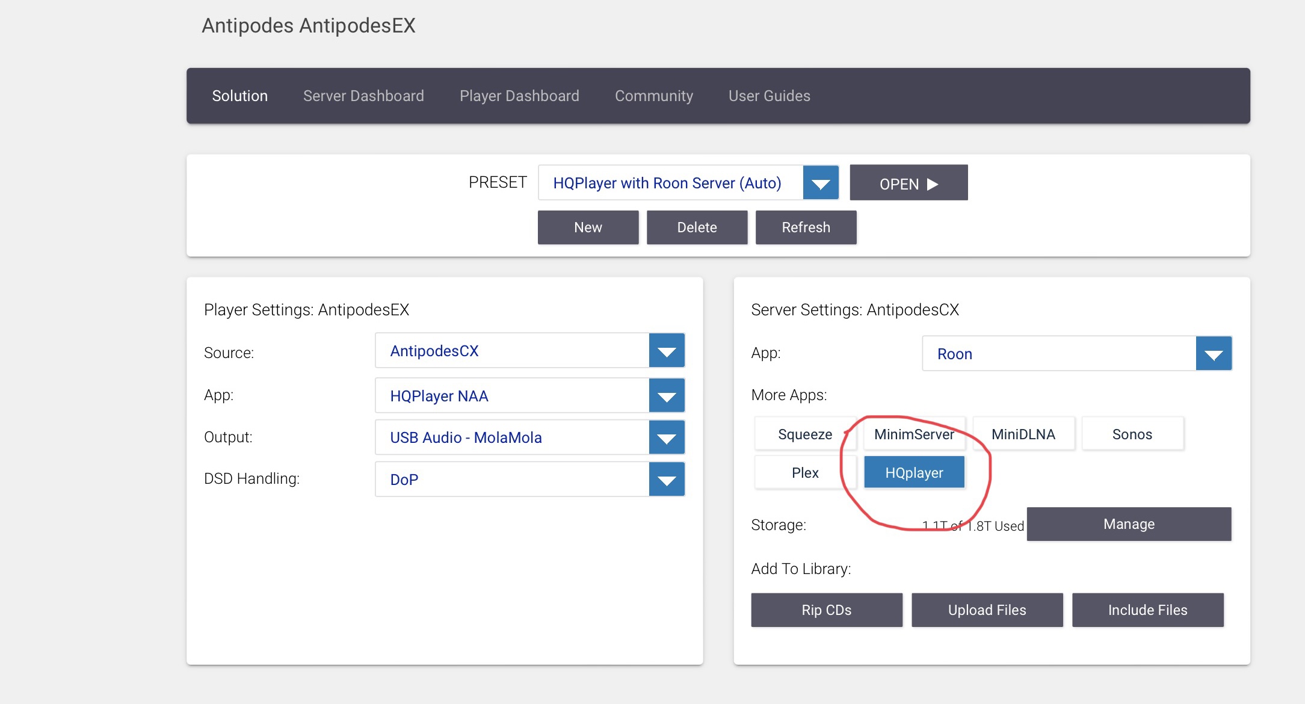The height and width of the screenshot is (704, 1305).
Task: Click the OPEN button
Action: pos(909,183)
